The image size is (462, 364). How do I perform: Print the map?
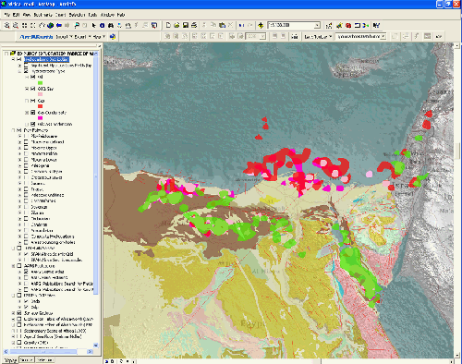[194, 26]
